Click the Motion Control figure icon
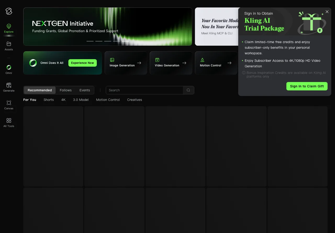The height and width of the screenshot is (233, 335). tap(202, 60)
